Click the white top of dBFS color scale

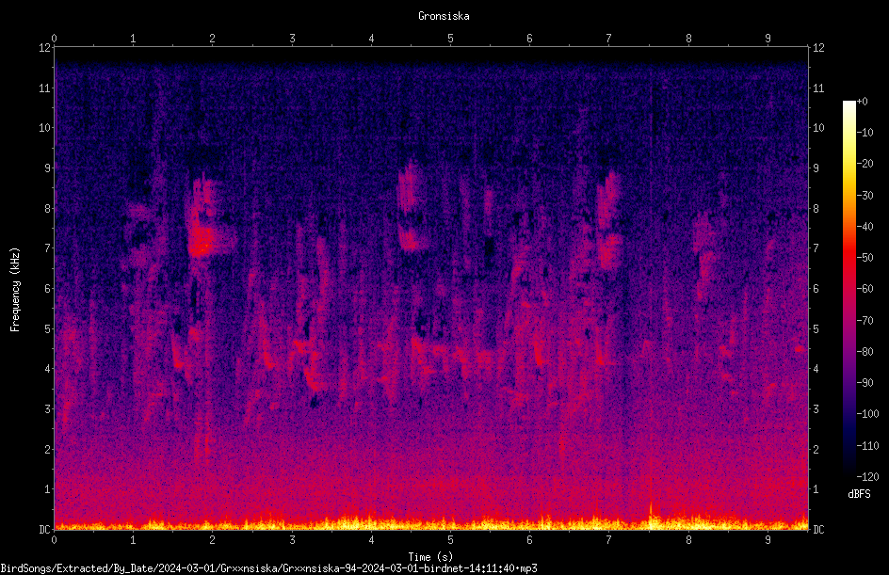coord(849,105)
